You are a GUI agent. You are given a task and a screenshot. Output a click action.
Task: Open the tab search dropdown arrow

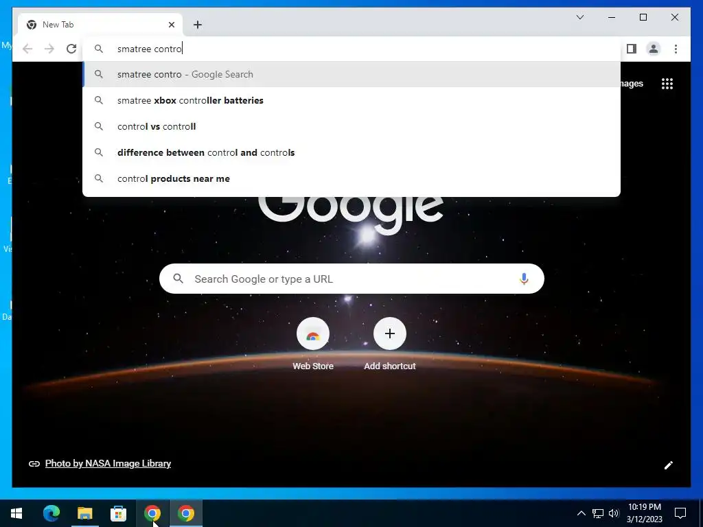[x=579, y=17]
